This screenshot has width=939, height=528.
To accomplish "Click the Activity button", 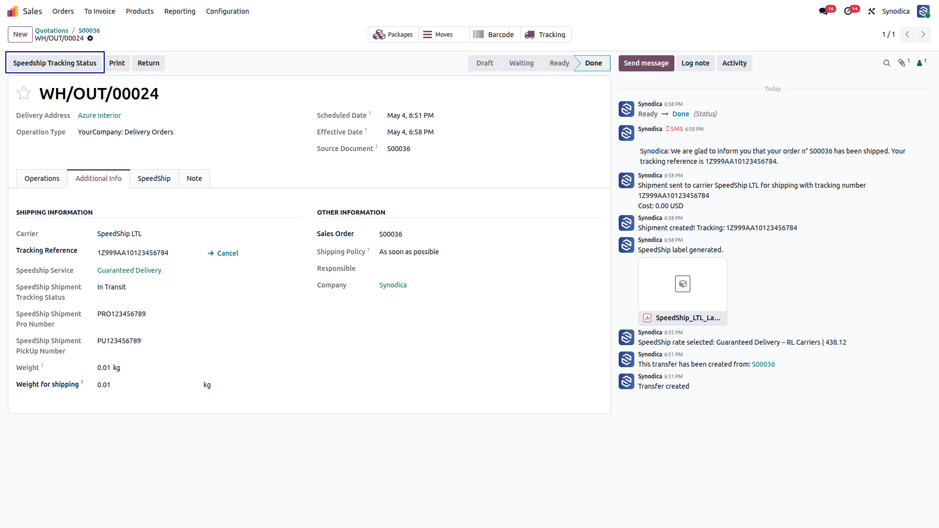I will pyautogui.click(x=735, y=63).
